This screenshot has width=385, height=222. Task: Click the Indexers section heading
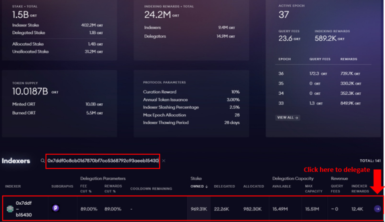16,161
